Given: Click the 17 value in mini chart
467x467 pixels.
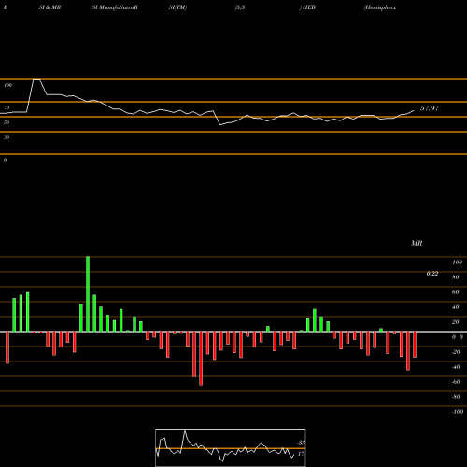Looking at the screenshot, I should [301, 454].
